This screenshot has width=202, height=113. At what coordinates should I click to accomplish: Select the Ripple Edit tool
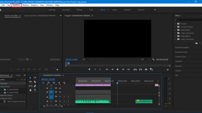[x=30, y=82]
